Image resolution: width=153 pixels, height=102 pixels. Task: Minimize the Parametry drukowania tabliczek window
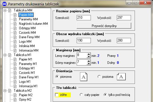(x=129, y=3)
